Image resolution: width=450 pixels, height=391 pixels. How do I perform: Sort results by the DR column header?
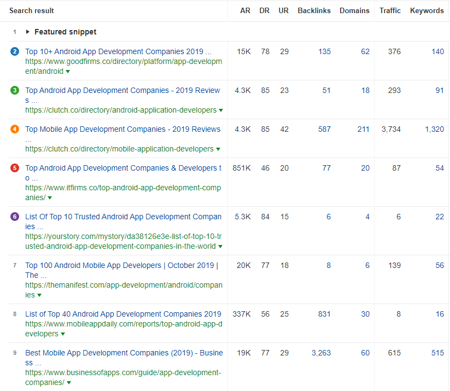[x=264, y=10]
